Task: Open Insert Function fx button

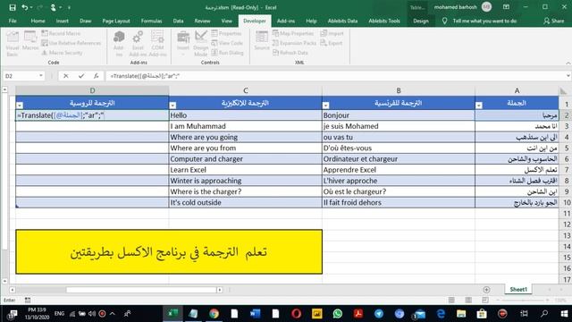Action: [96, 76]
